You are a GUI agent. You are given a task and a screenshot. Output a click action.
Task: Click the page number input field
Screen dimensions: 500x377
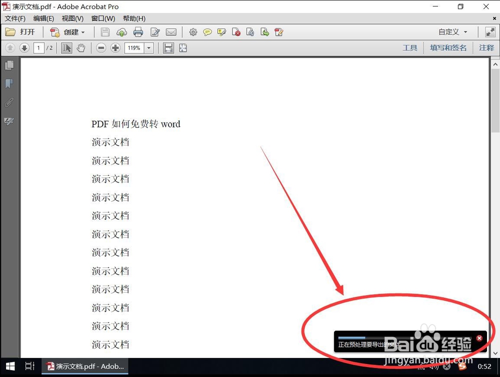[x=38, y=48]
